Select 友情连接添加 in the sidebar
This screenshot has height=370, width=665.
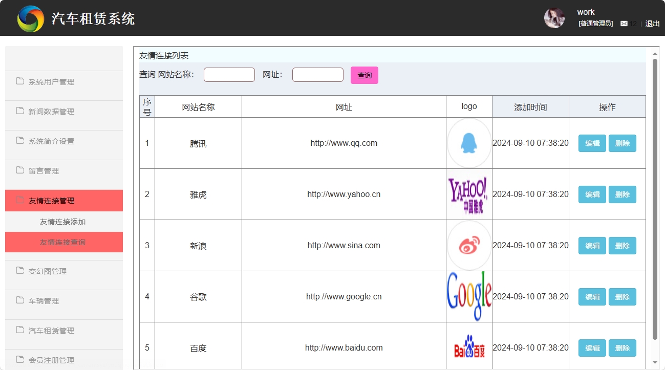63,222
